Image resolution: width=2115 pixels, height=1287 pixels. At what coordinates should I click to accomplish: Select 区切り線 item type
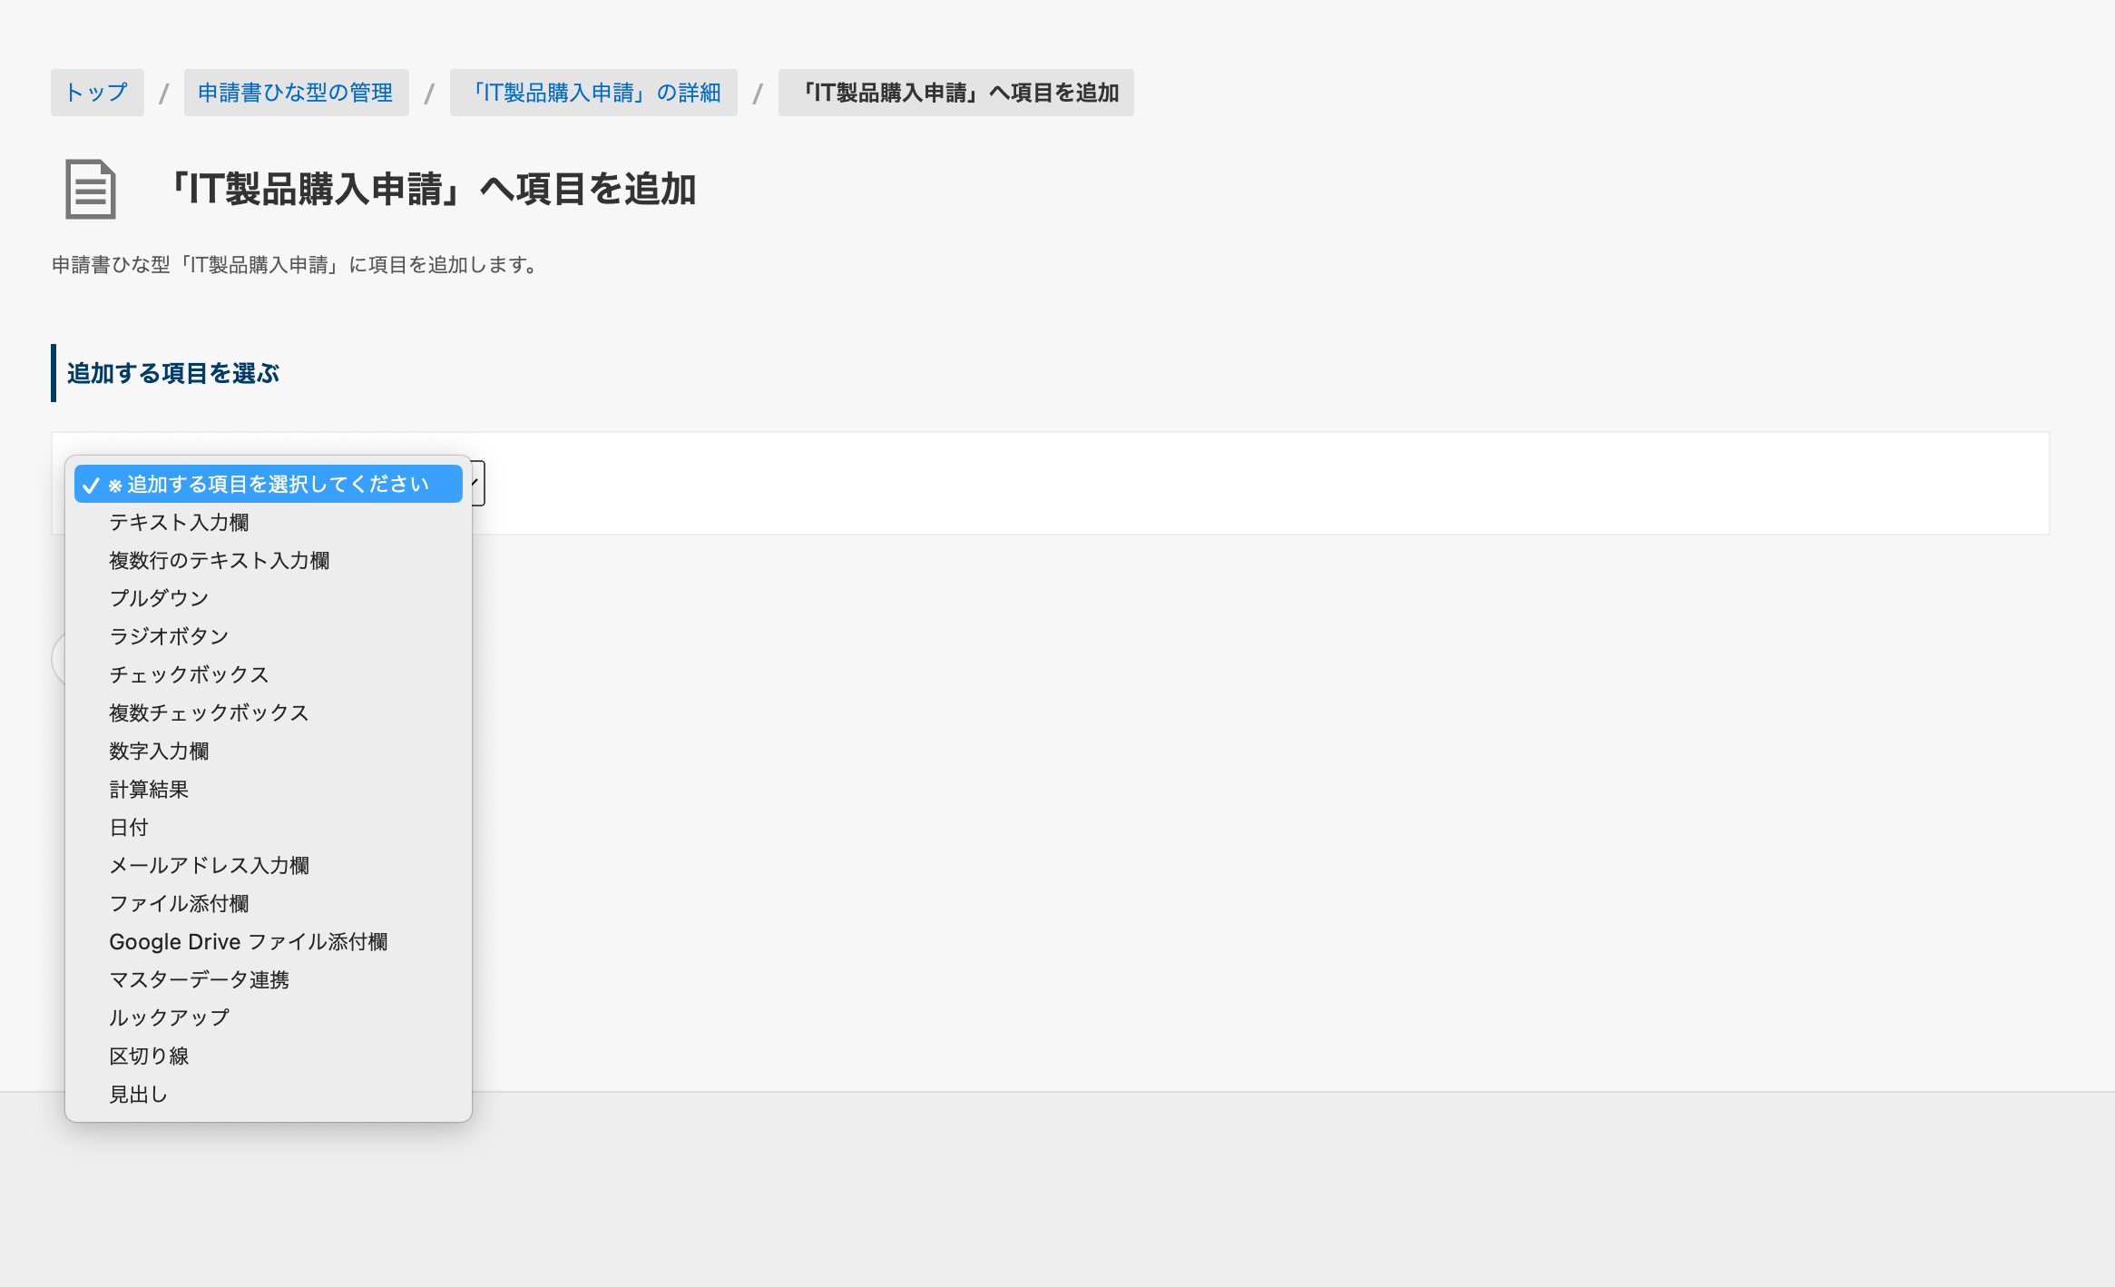(x=269, y=1056)
